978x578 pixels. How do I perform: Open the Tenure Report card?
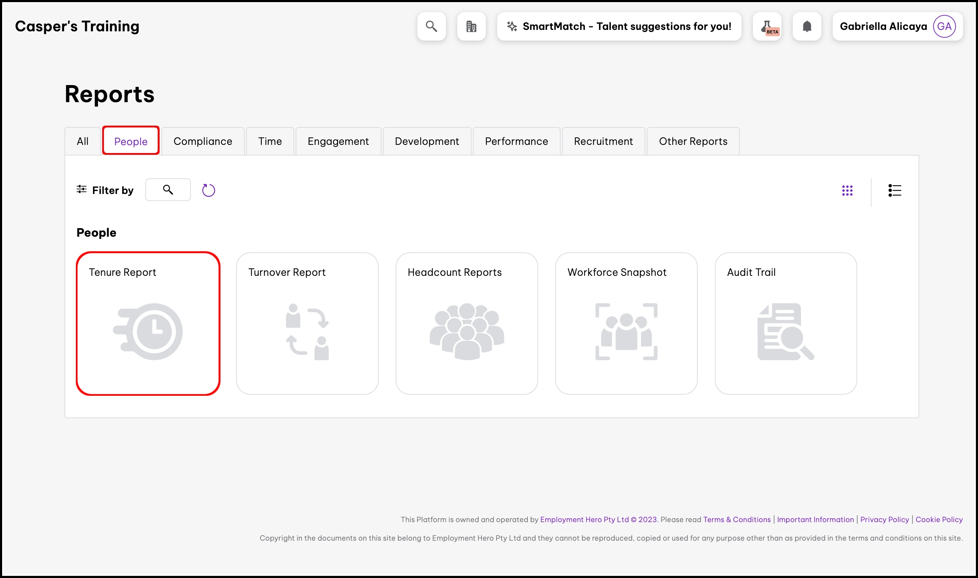(148, 323)
